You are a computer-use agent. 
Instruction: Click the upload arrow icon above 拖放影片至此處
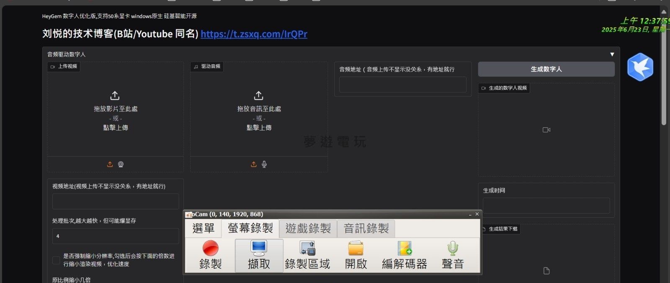point(115,96)
